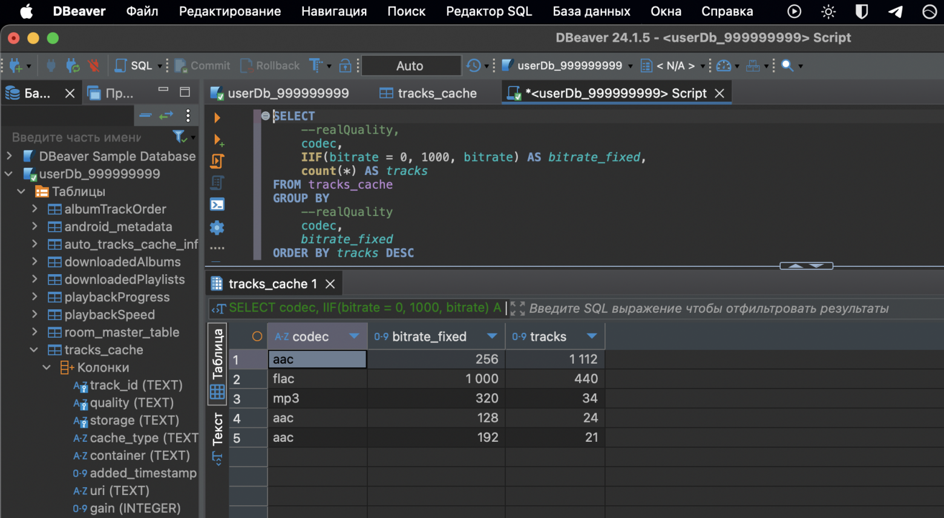Click the results SQL filter expression field
This screenshot has height=518, width=944.
point(708,309)
